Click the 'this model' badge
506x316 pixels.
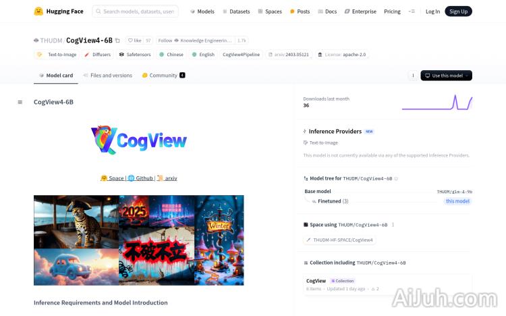pos(457,201)
